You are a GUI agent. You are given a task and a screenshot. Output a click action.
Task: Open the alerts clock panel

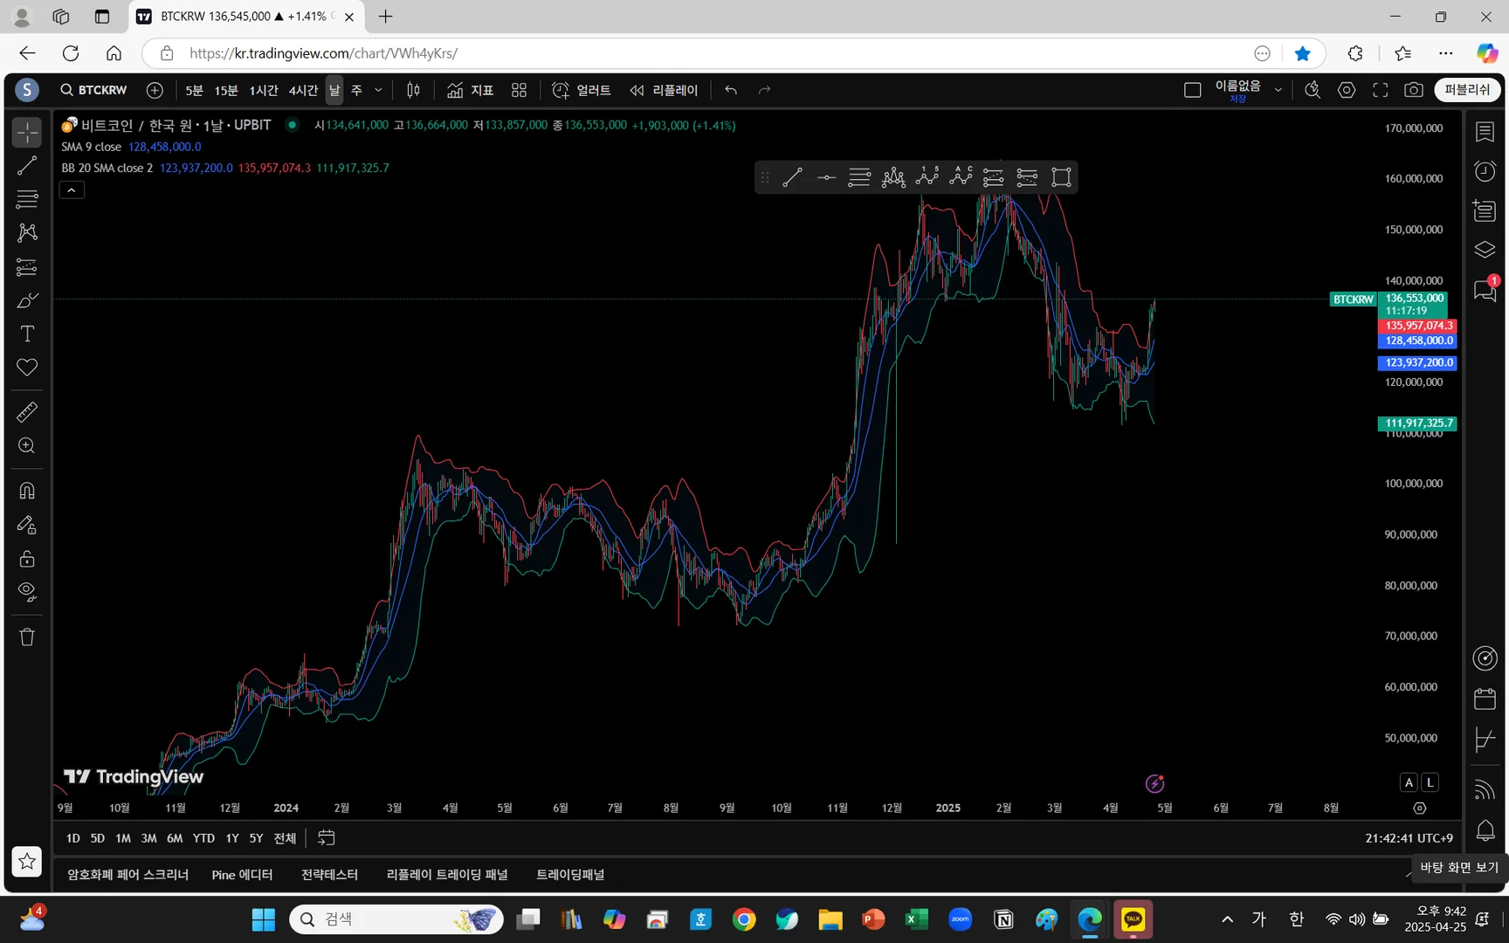pos(1485,171)
